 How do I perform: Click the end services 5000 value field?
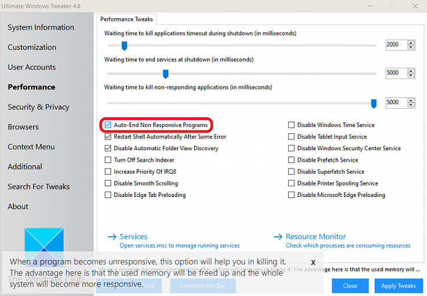coord(396,73)
